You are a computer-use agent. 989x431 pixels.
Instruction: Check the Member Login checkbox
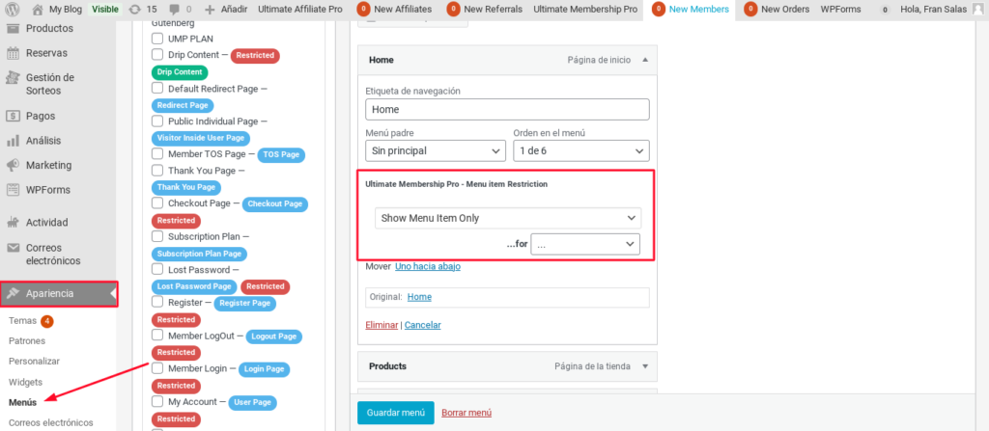157,368
